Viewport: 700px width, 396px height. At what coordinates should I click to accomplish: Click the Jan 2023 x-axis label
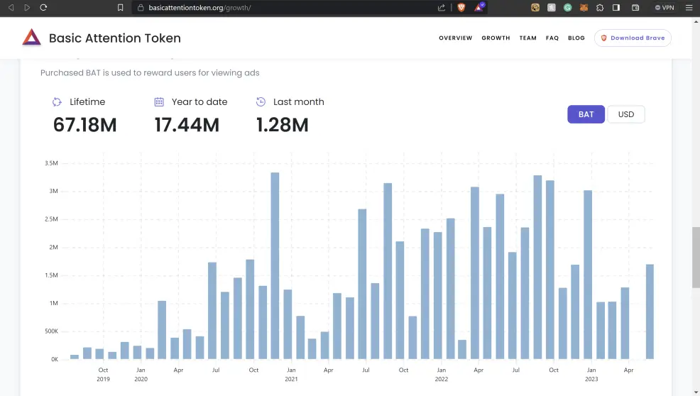[591, 374]
